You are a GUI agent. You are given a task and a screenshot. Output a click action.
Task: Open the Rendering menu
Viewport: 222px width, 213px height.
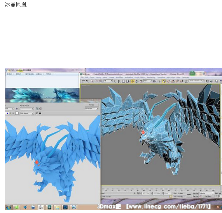151,78
